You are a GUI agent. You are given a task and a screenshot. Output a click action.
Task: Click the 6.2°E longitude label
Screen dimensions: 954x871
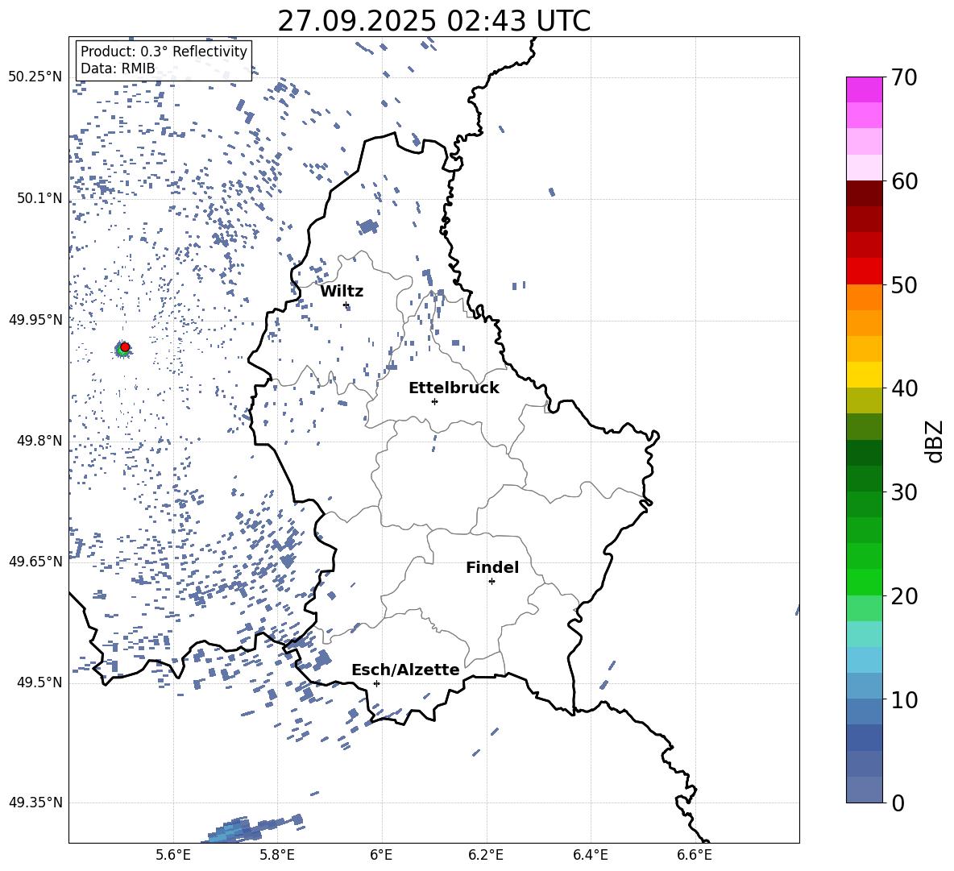click(486, 855)
